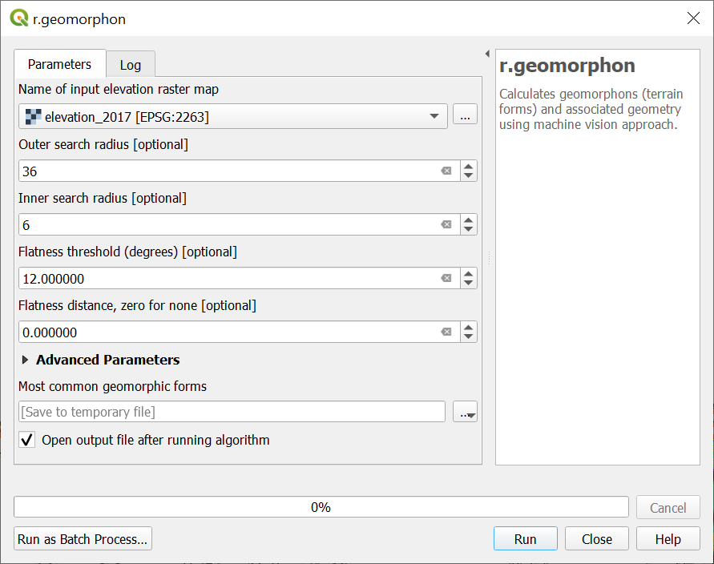Click the Most common geomorphic forms field
Screen dimensions: 714x564
pos(232,412)
